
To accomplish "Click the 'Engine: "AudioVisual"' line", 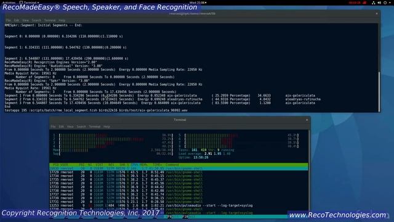I will (x=54, y=66).
